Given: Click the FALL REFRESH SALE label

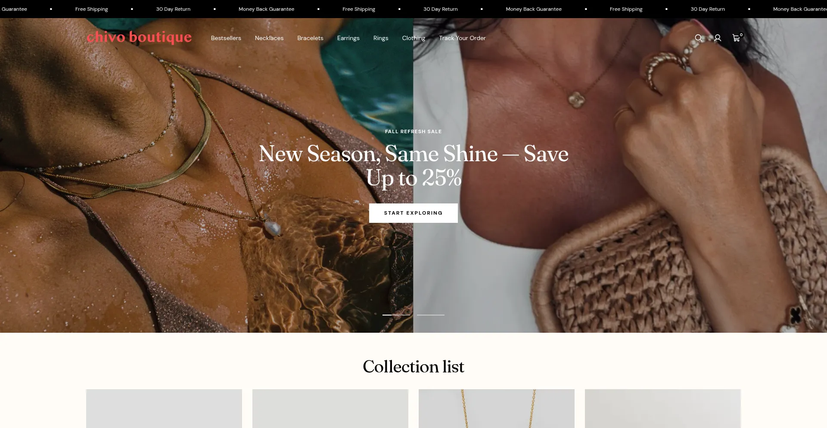Looking at the screenshot, I should (x=413, y=131).
